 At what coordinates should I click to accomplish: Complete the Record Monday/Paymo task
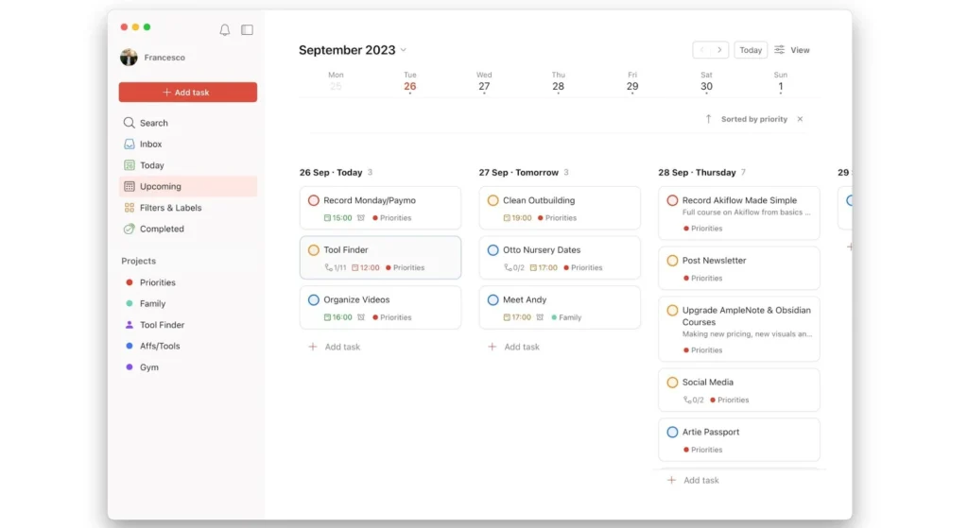tap(314, 200)
